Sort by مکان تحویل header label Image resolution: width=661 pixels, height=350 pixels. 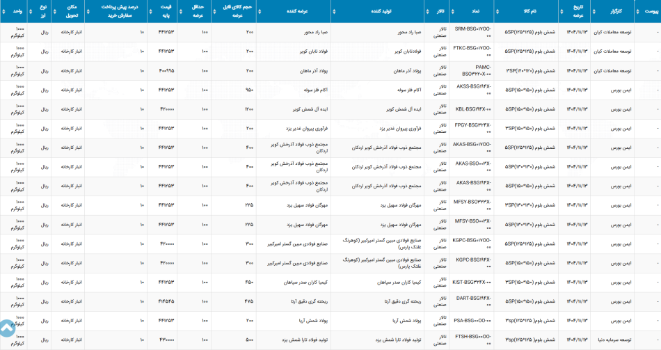point(72,11)
